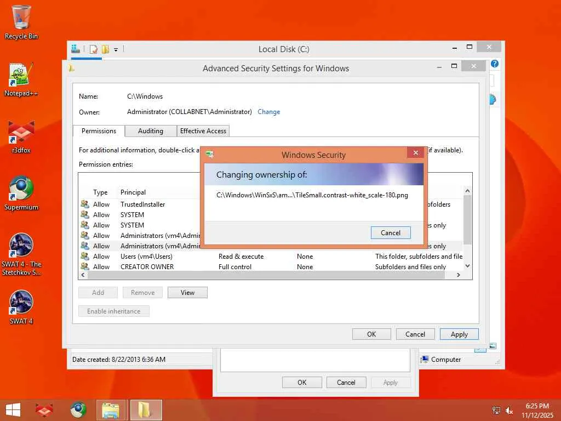
Task: Click the permission list scroll down arrow
Action: click(x=467, y=266)
